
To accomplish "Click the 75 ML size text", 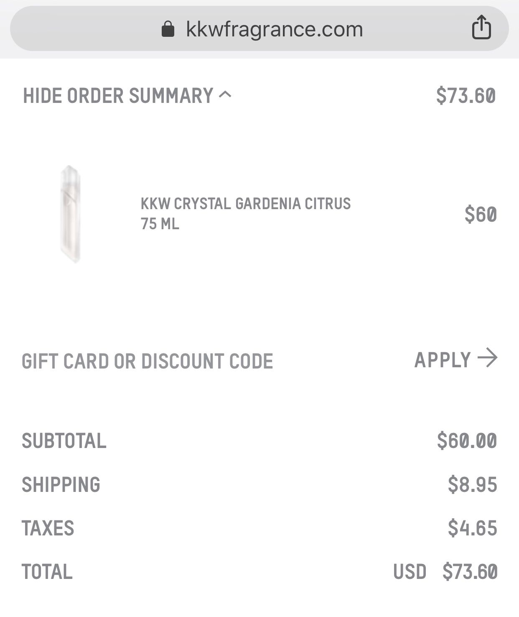I will point(160,224).
